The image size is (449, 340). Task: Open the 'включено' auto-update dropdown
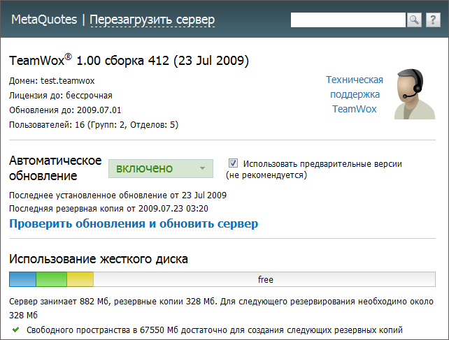pyautogui.click(x=161, y=168)
